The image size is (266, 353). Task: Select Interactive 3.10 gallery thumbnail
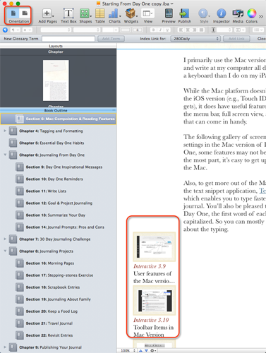pos(155,301)
